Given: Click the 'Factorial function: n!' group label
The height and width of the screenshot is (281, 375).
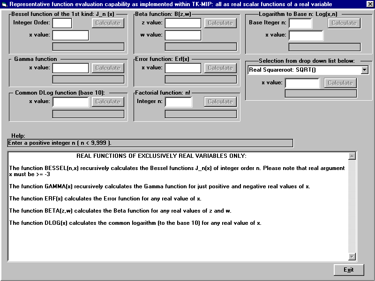Looking at the screenshot, I should [x=163, y=93].
